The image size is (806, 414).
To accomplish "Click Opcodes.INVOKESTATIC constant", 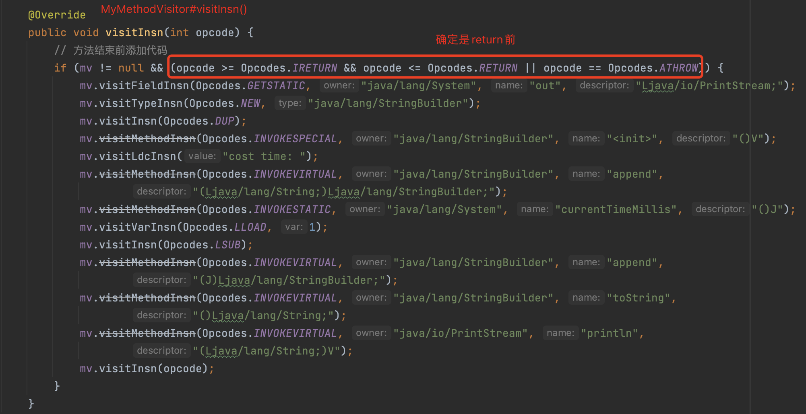I will pos(267,209).
